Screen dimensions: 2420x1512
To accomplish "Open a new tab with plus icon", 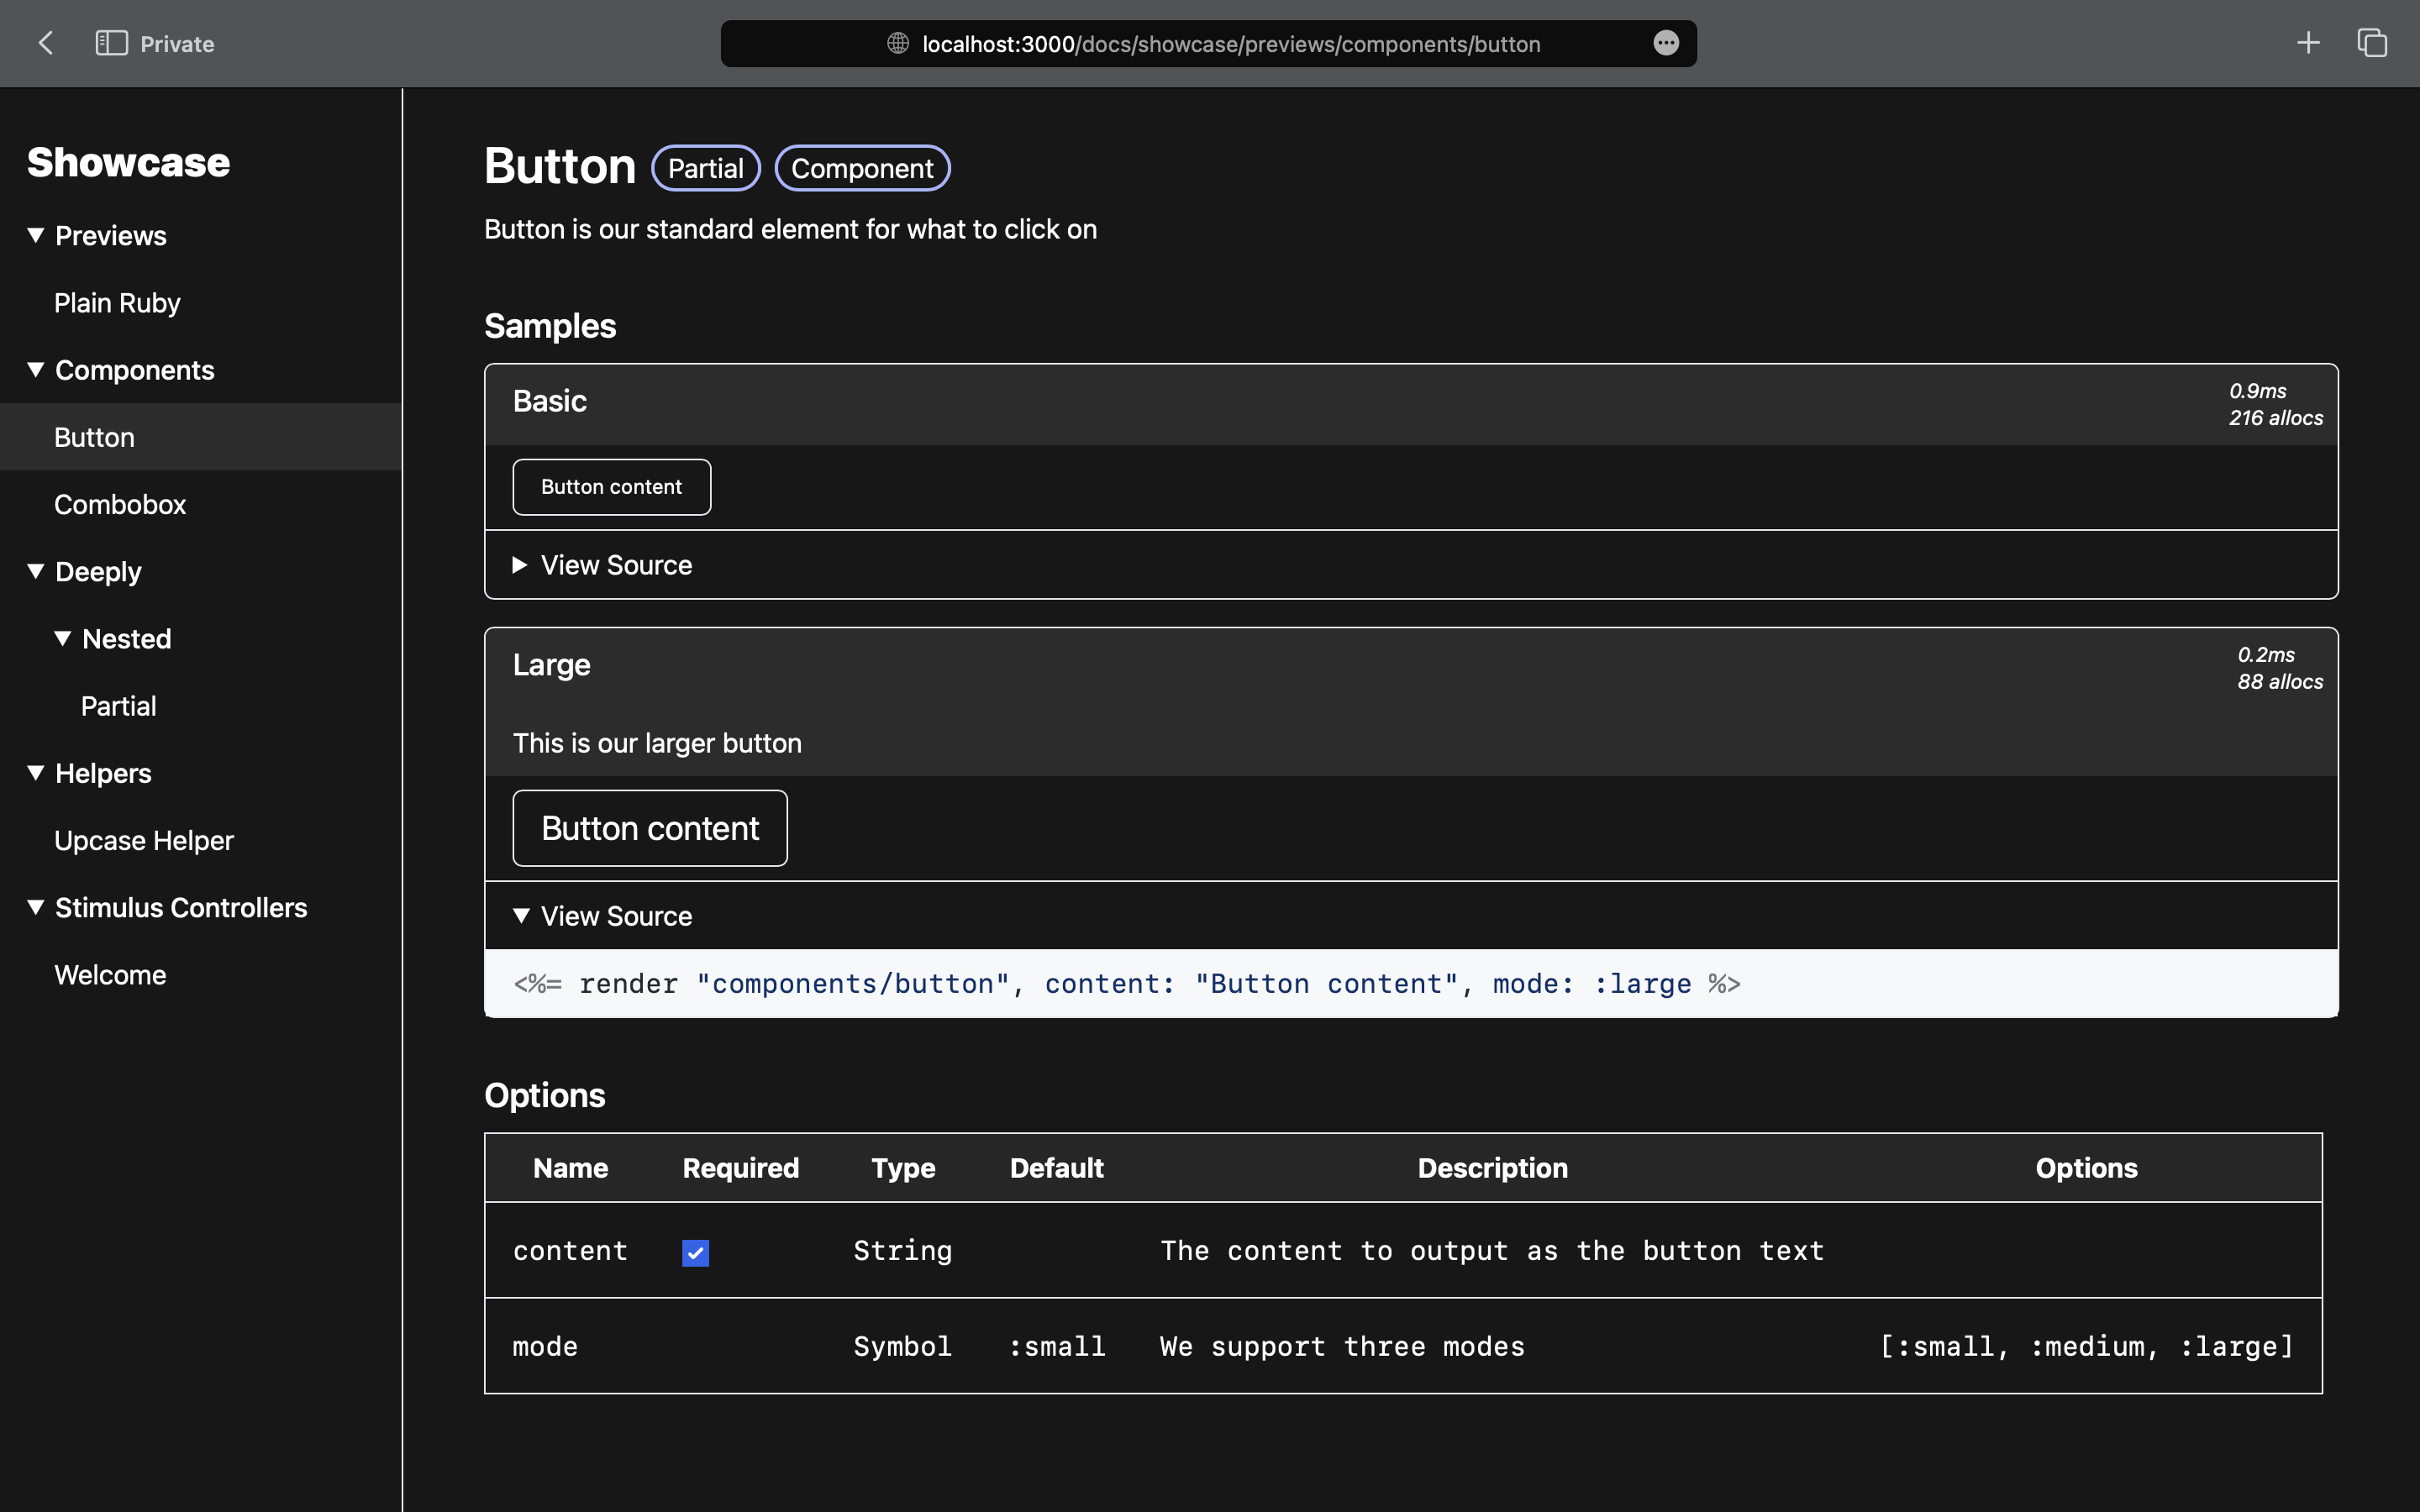I will tap(2307, 43).
